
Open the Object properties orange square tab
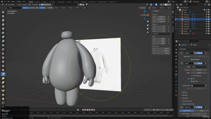(176, 71)
